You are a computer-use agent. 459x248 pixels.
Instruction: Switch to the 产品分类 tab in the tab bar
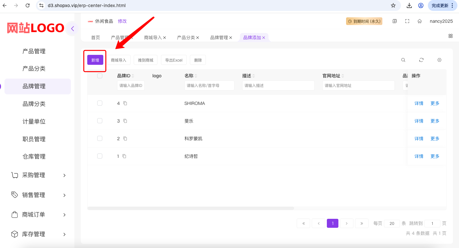[x=186, y=38]
